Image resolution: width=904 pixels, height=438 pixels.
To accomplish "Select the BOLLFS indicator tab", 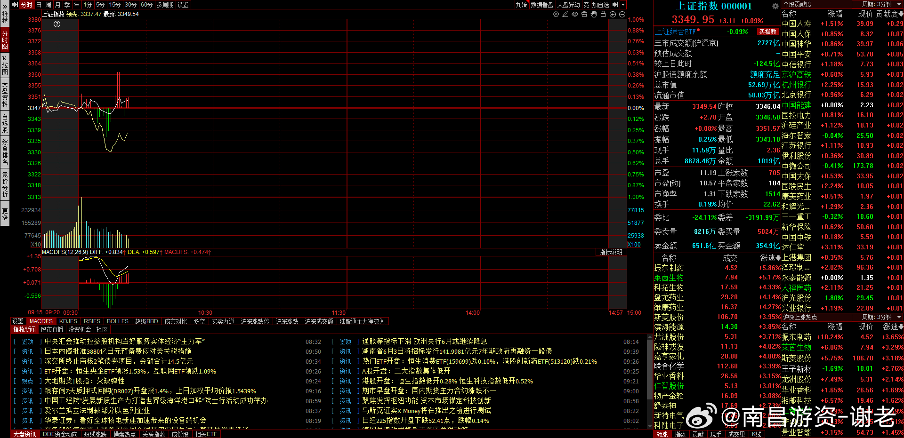I will 118,321.
